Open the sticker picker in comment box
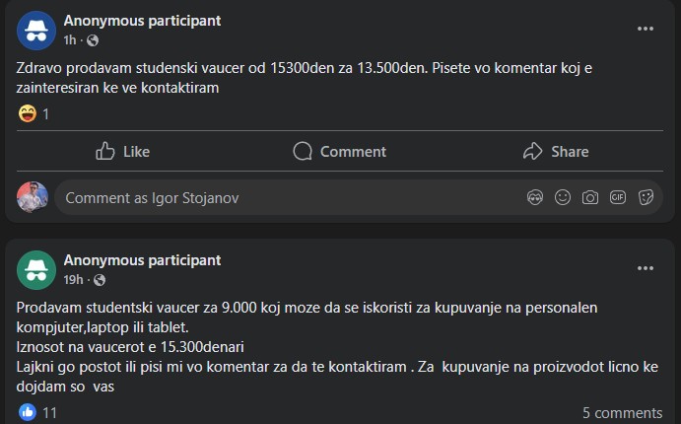This screenshot has height=424, width=681. pos(647,197)
